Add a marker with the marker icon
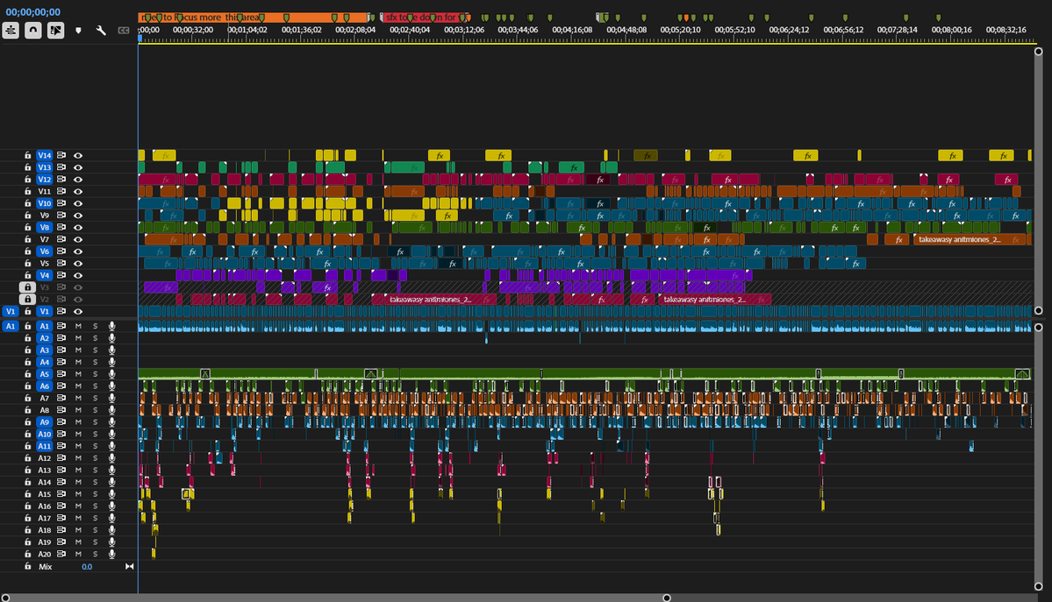 tap(78, 30)
